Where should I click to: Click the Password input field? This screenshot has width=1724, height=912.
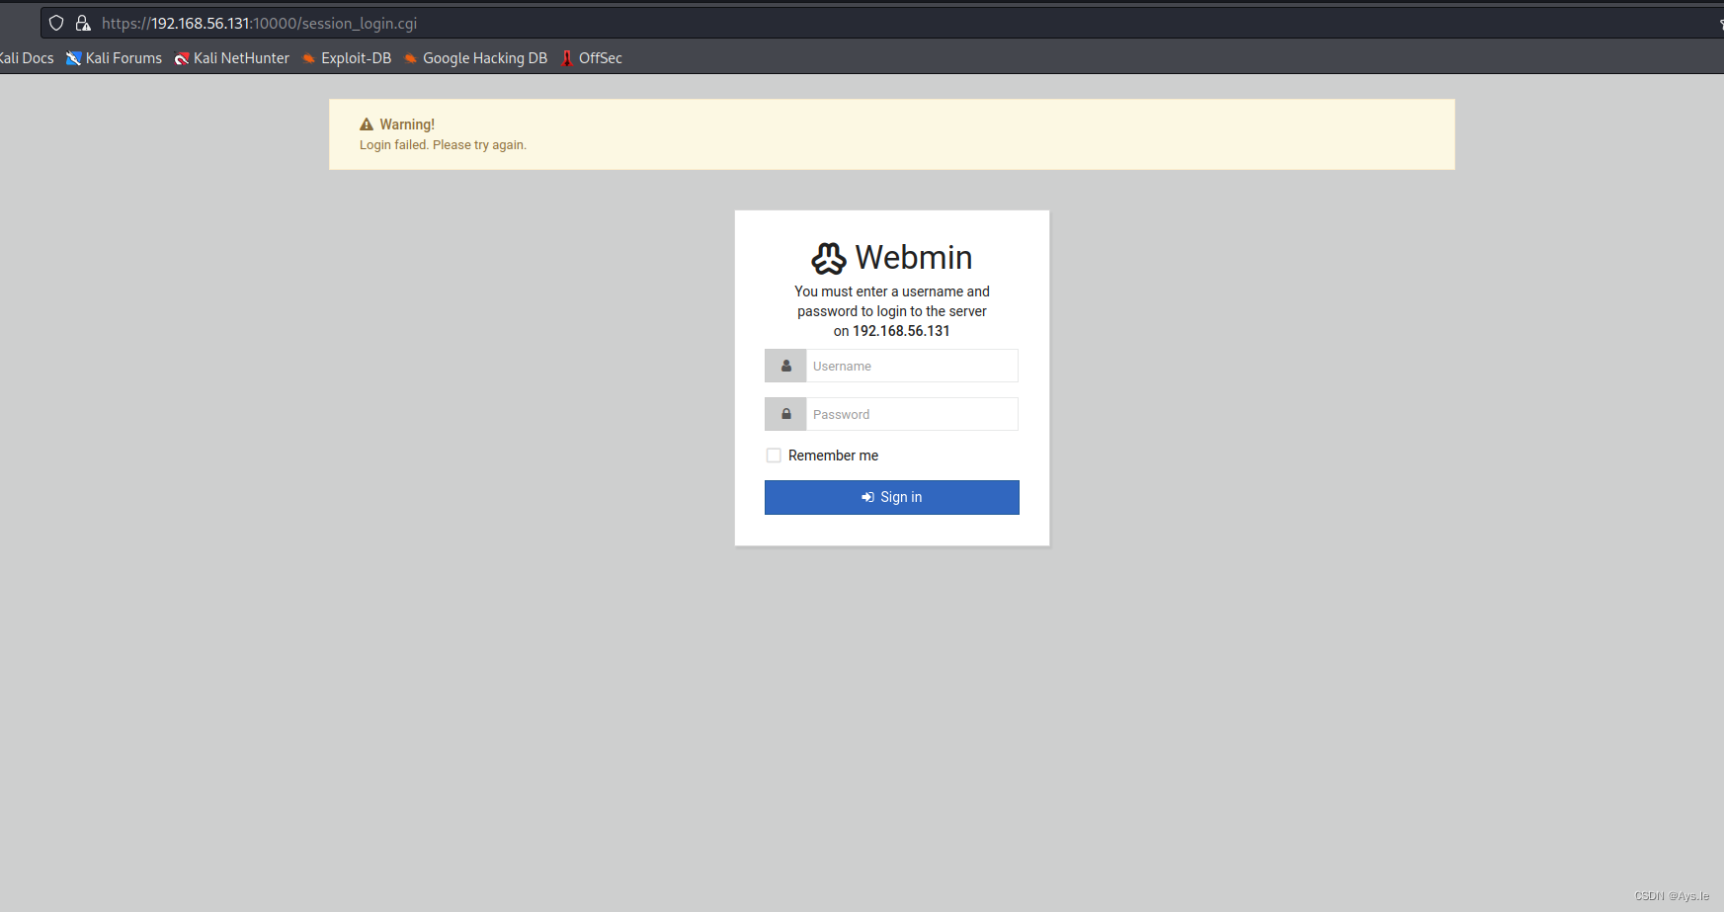click(x=912, y=414)
